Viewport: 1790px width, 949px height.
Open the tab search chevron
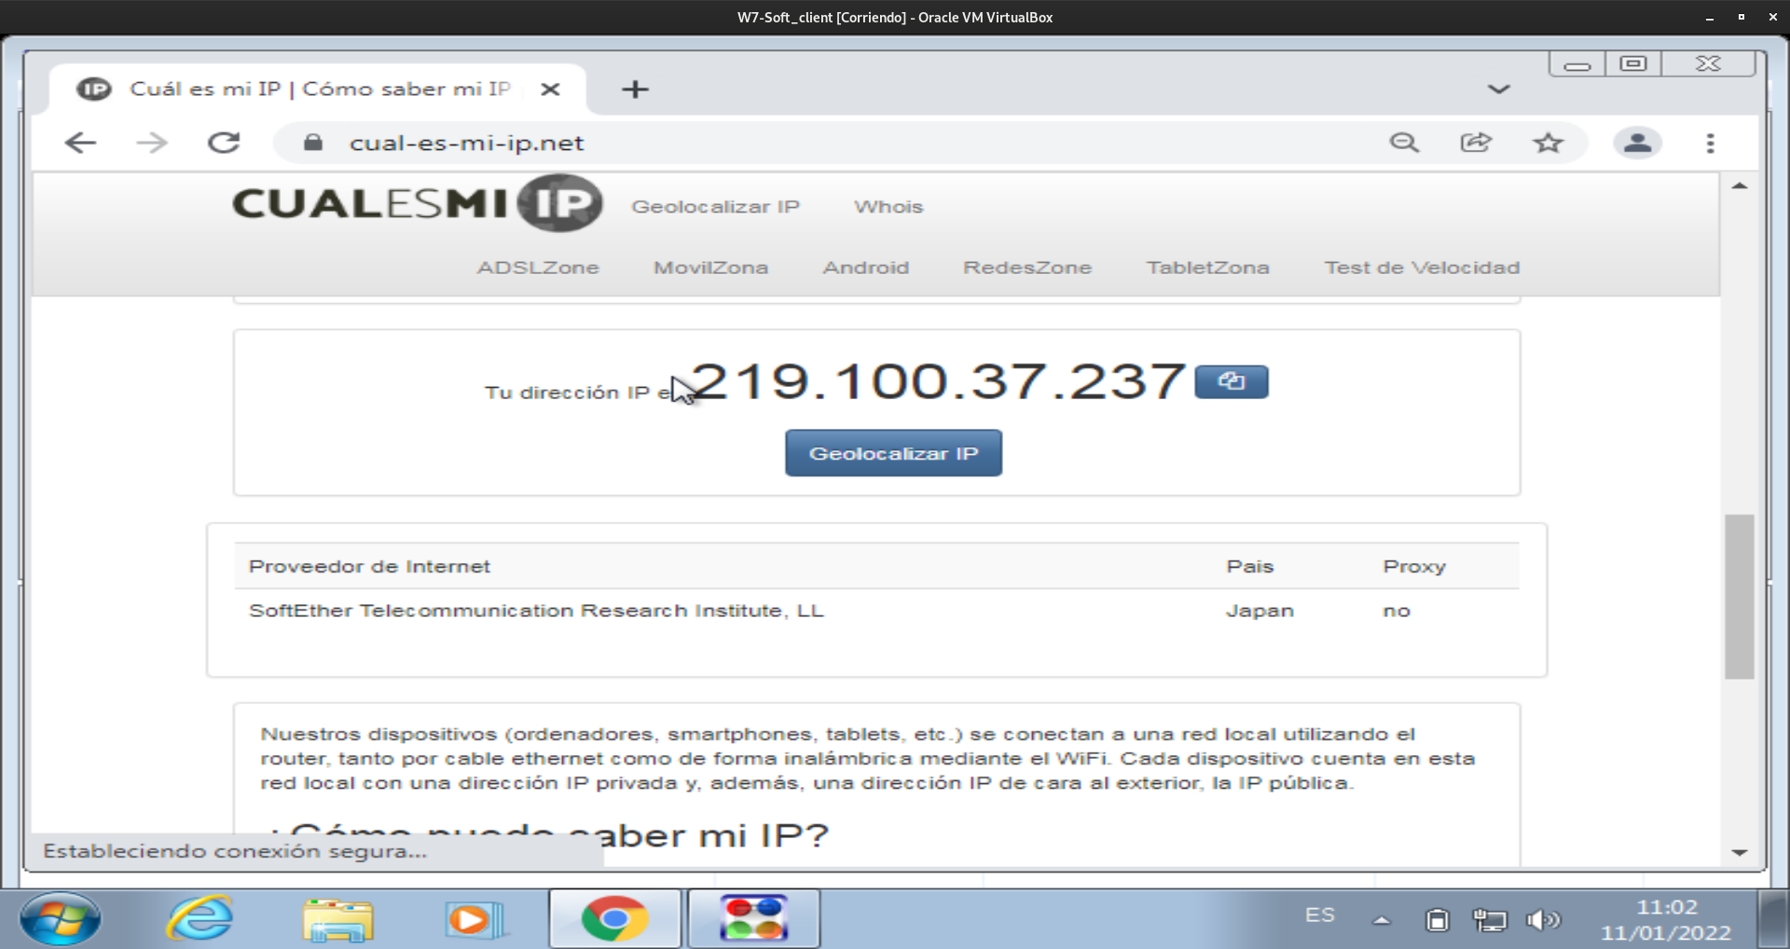pyautogui.click(x=1498, y=89)
